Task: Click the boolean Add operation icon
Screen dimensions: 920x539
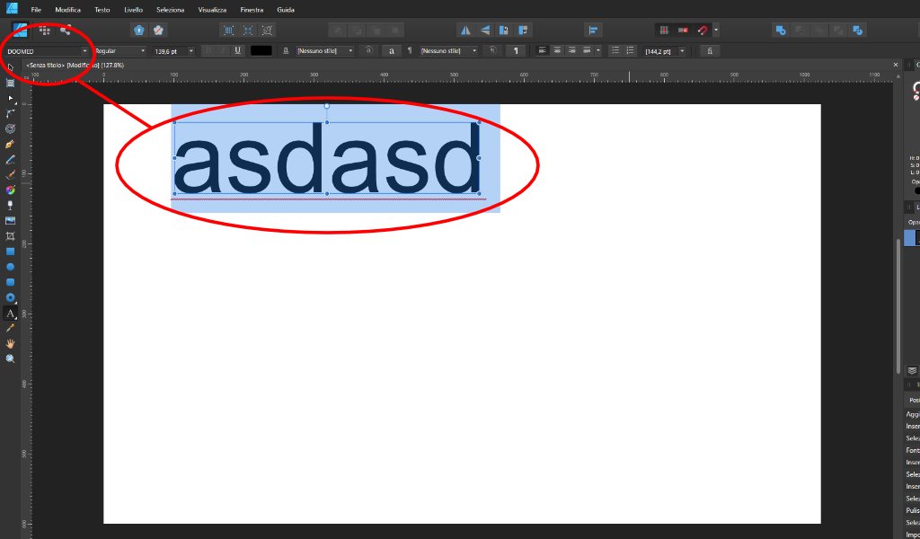Action: (781, 30)
